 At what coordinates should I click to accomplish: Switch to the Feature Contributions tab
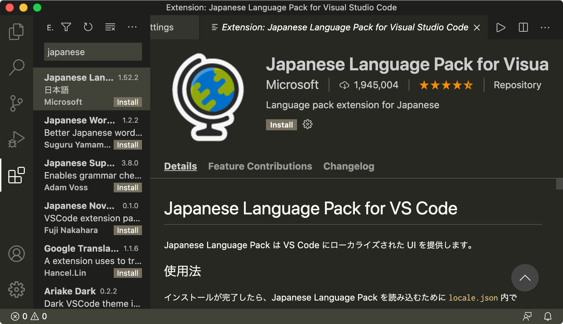click(260, 166)
